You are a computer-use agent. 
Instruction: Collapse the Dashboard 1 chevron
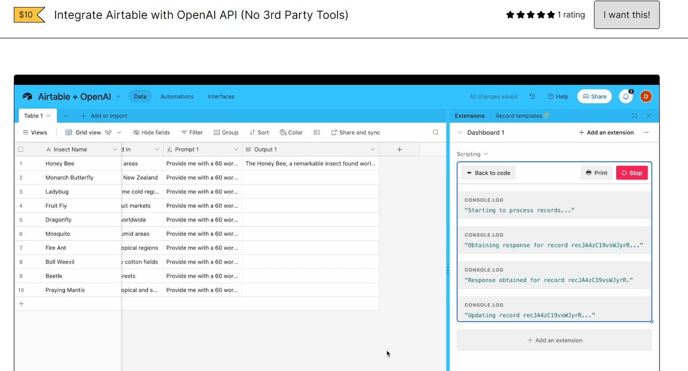(460, 132)
